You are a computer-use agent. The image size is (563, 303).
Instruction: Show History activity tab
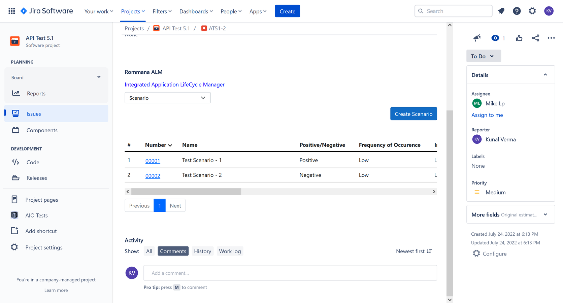point(203,251)
